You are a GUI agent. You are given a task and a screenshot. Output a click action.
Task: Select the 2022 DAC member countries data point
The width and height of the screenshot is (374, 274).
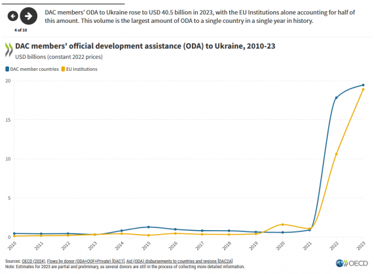click(336, 98)
